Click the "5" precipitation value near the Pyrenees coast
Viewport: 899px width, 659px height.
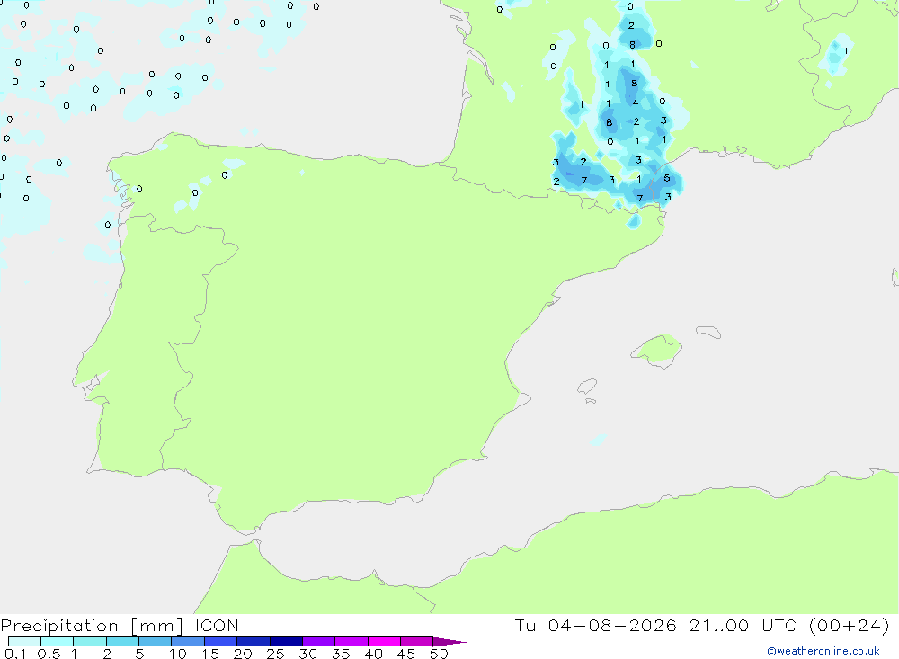click(667, 178)
